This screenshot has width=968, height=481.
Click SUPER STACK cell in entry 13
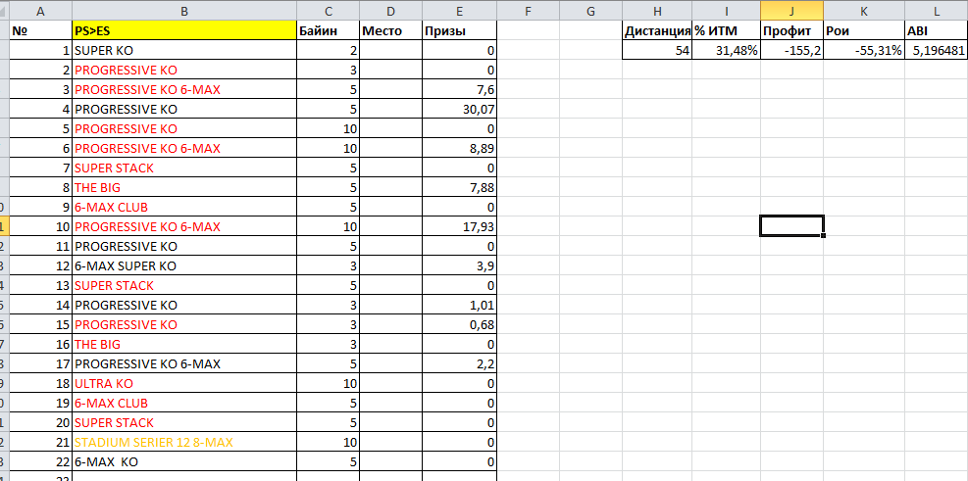tap(184, 285)
